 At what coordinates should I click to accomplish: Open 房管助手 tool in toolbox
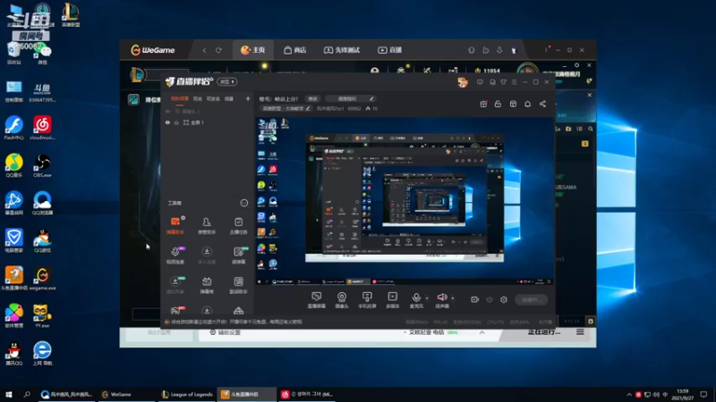click(207, 226)
